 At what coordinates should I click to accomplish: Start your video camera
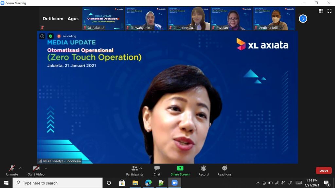point(36,170)
